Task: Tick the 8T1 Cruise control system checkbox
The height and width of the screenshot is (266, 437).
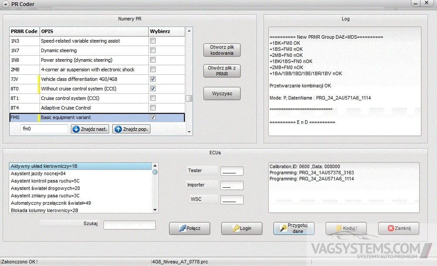Action: point(153,98)
